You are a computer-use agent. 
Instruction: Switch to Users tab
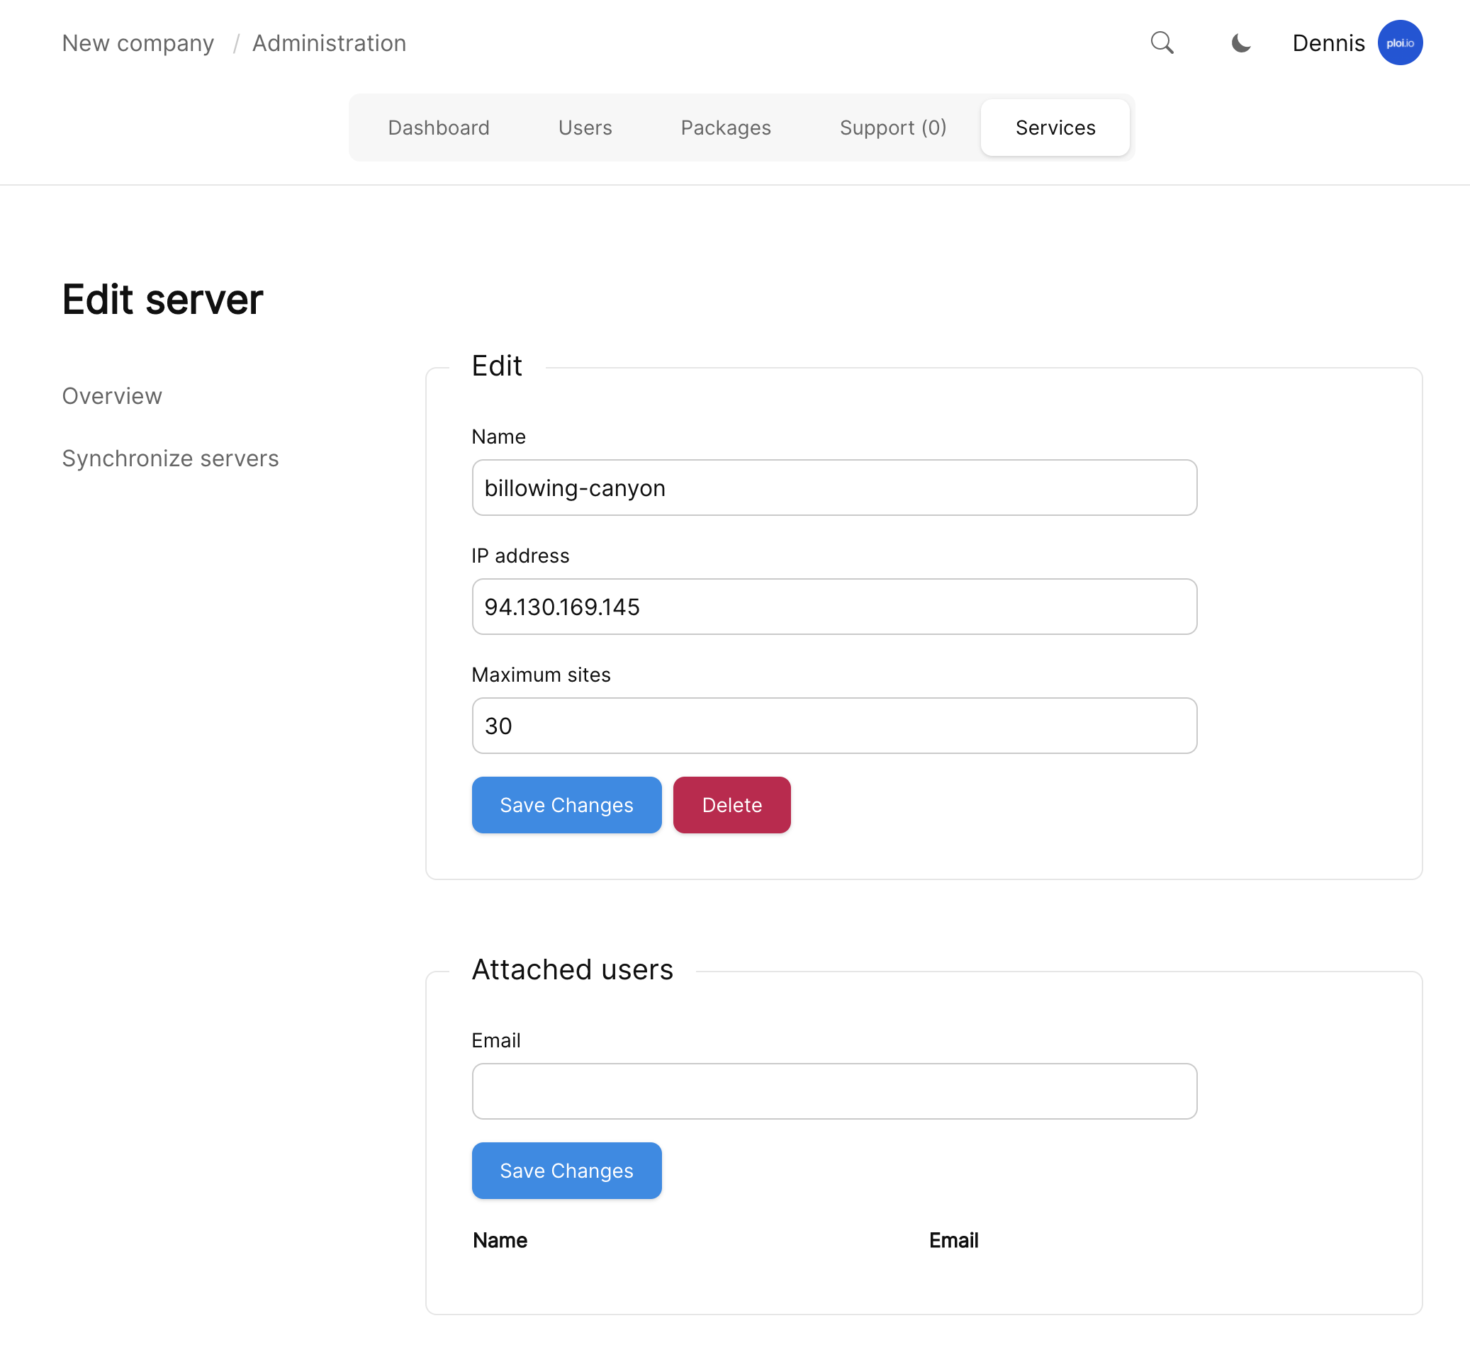(585, 128)
